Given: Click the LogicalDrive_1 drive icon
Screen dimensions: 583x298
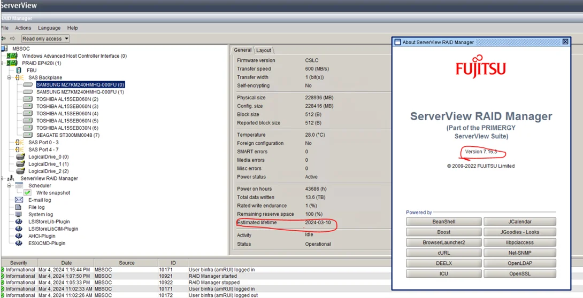Looking at the screenshot, I should [20, 163].
